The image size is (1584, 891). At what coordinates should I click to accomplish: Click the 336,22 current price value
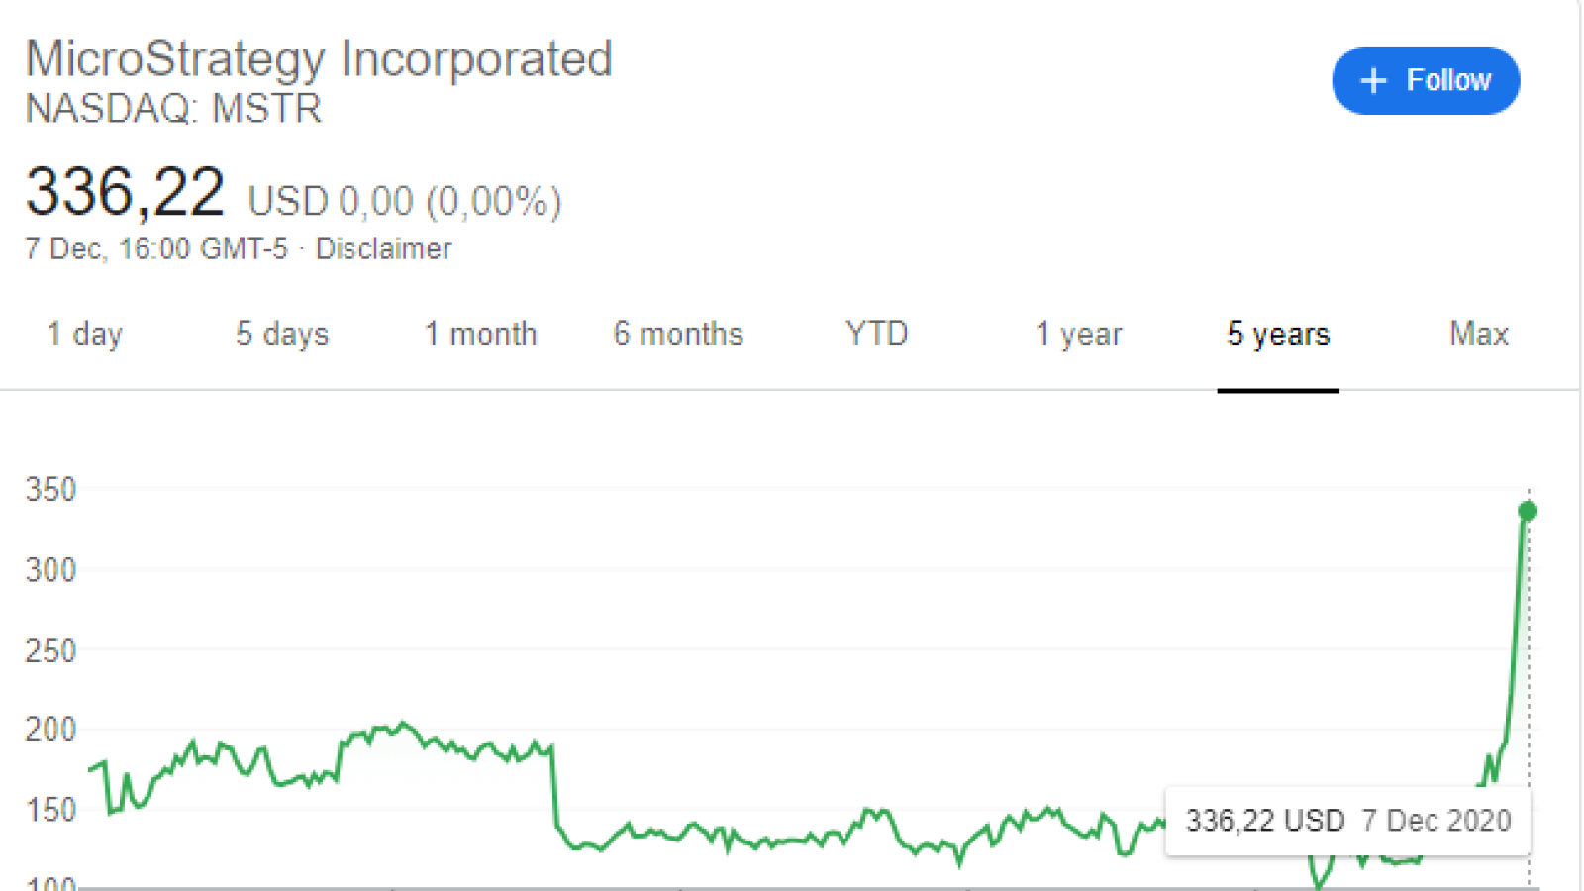pos(125,192)
